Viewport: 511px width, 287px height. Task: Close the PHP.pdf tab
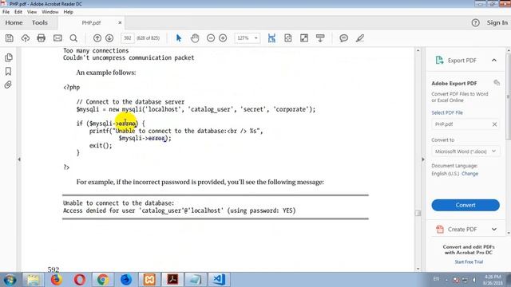pyautogui.click(x=120, y=23)
